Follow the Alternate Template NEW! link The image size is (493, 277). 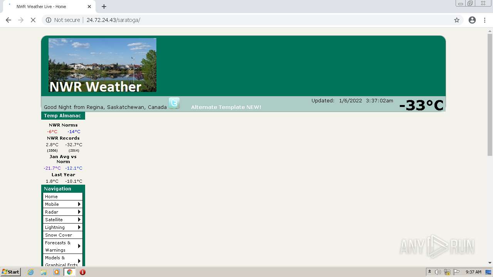click(226, 107)
